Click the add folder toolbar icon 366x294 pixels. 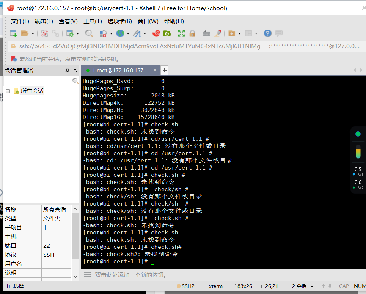click(x=232, y=33)
